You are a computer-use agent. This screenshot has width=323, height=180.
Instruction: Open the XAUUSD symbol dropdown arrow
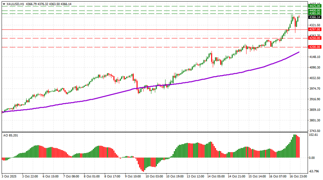click(x=4, y=4)
